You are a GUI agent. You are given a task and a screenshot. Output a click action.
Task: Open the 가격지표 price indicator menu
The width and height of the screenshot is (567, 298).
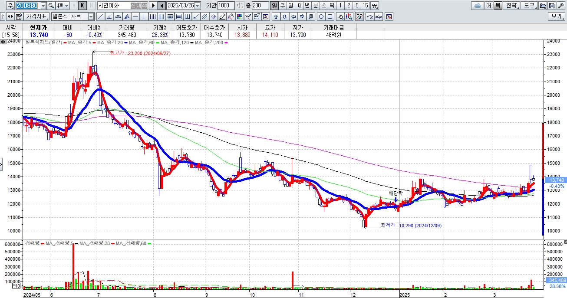[x=36, y=16]
